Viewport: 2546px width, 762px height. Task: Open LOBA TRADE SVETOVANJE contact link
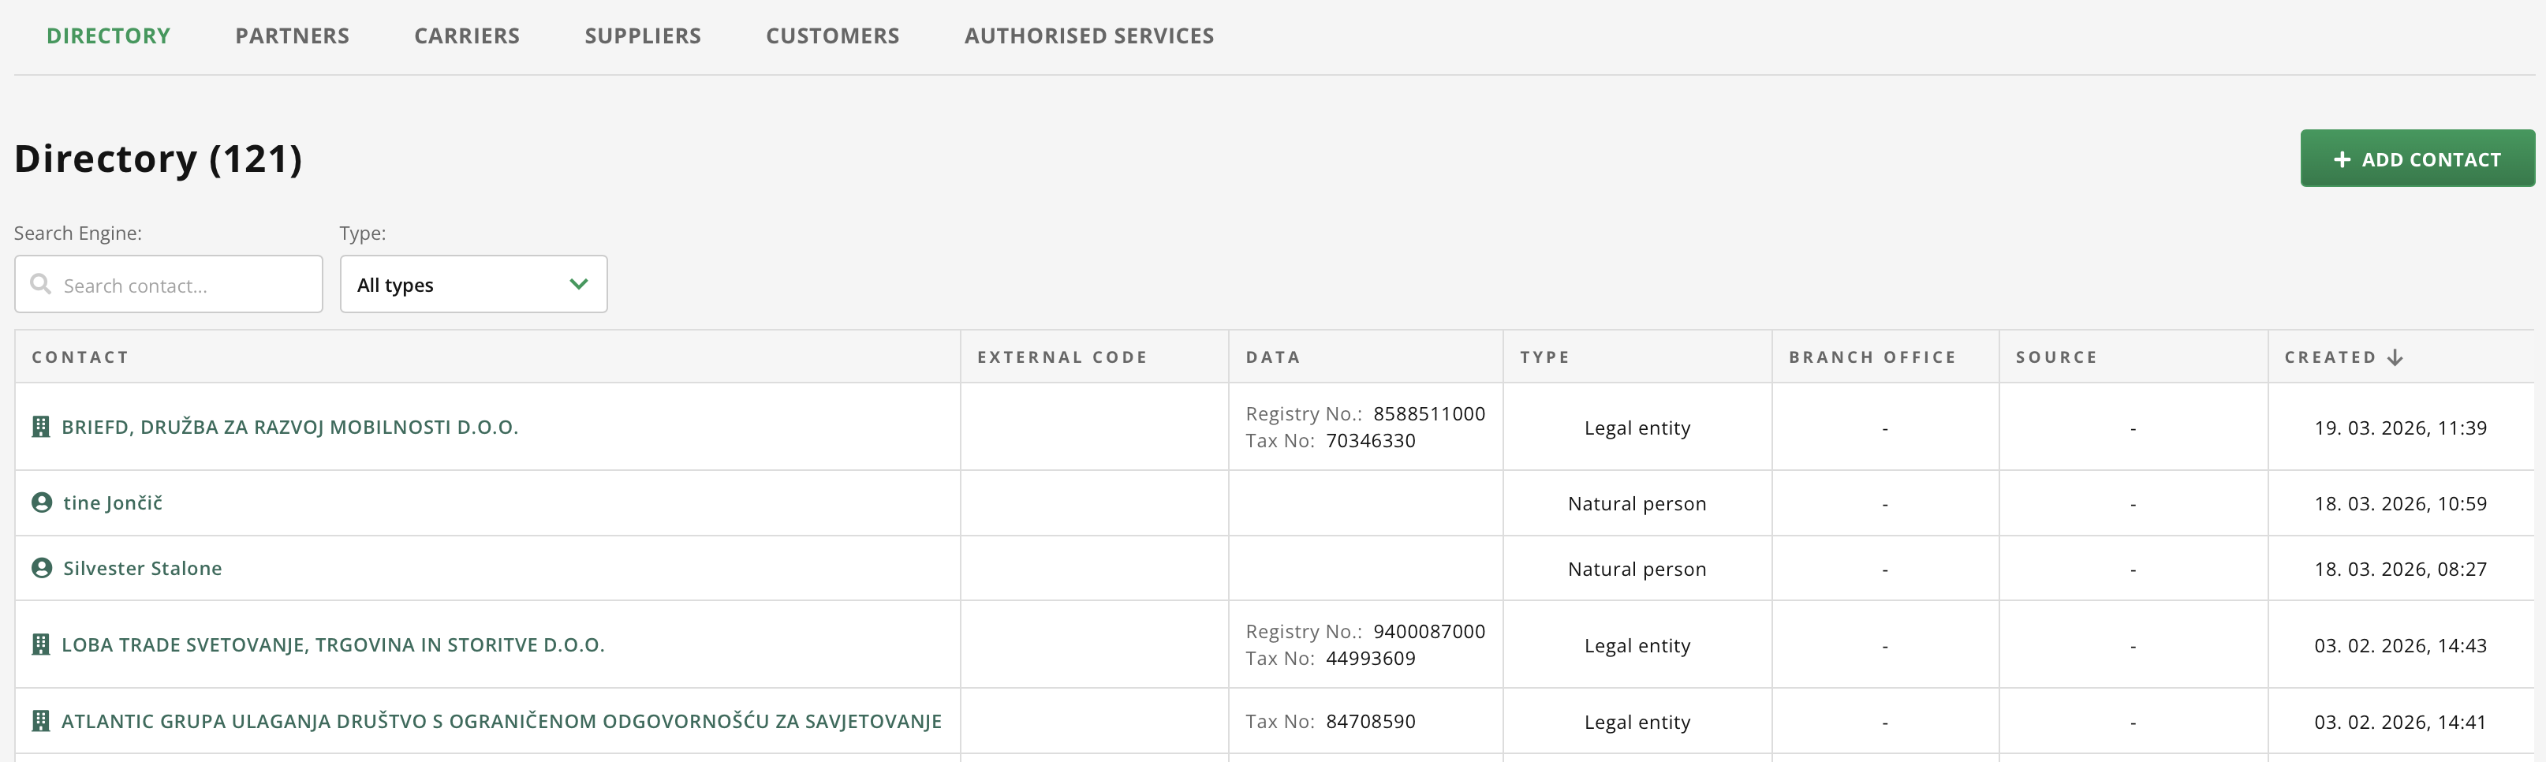(x=332, y=645)
